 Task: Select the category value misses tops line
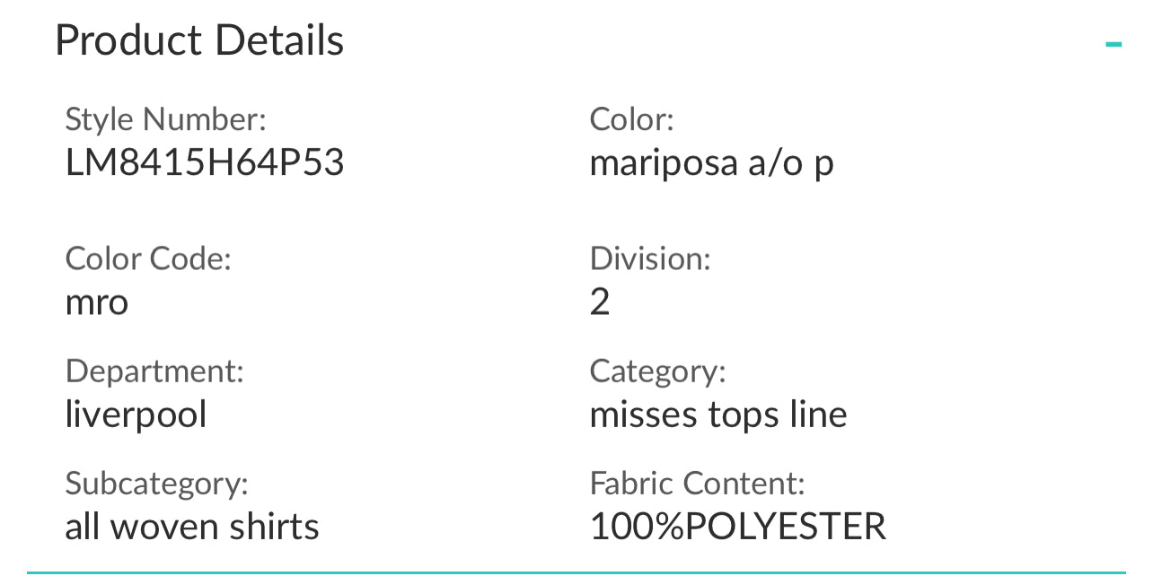[x=718, y=415]
